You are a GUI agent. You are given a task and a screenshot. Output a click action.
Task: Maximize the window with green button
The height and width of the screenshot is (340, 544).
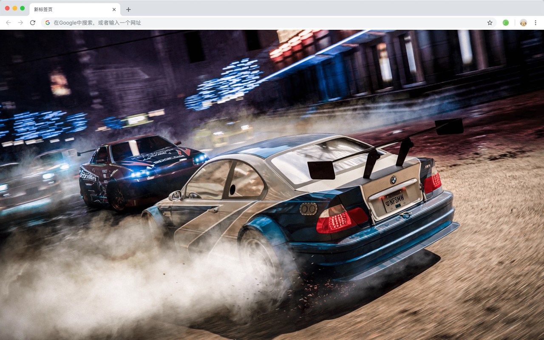click(23, 8)
